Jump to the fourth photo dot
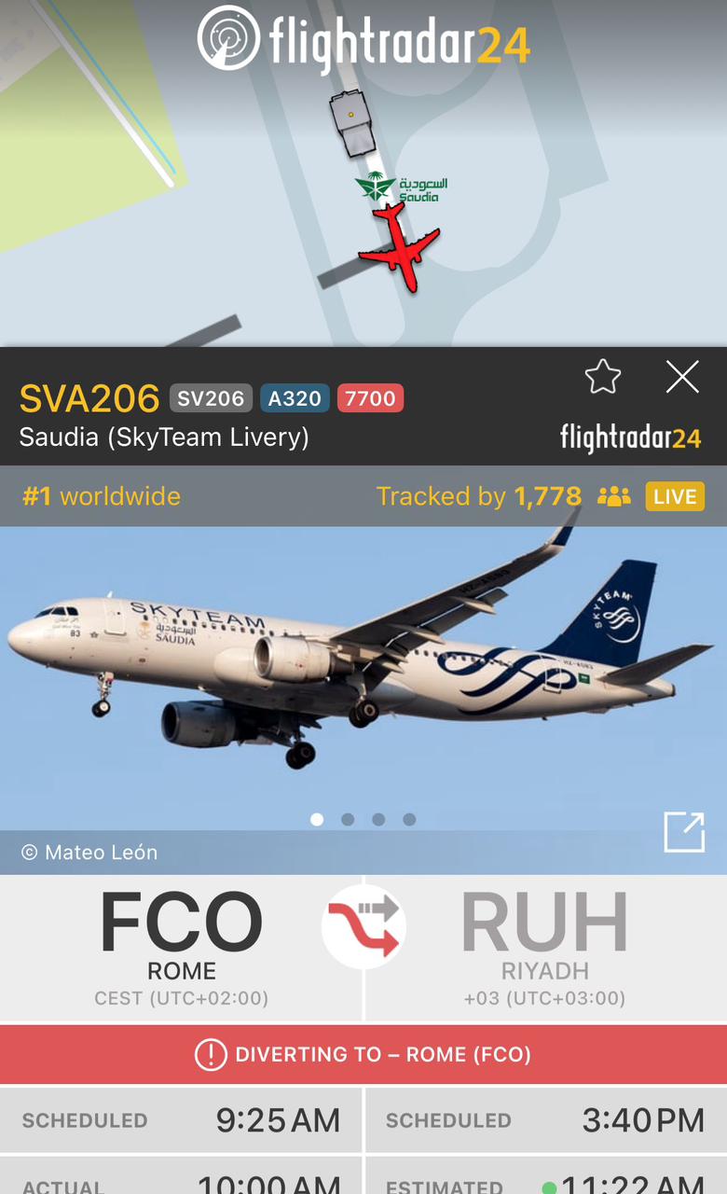Viewport: 727px width, 1194px height. [409, 819]
